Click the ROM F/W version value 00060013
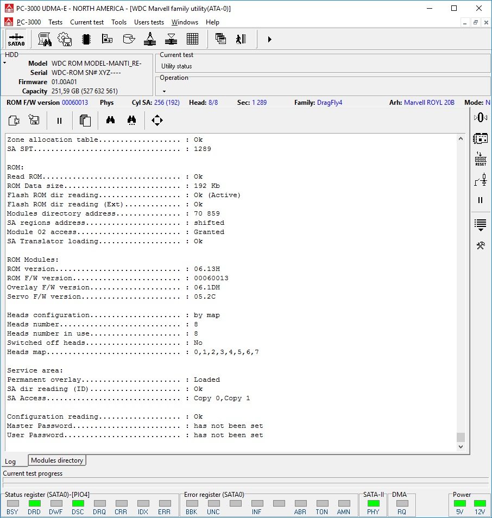This screenshot has height=518, width=492. pos(75,103)
